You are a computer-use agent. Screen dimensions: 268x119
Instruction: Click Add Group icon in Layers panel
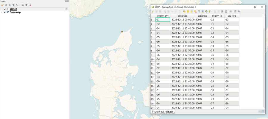6,5
